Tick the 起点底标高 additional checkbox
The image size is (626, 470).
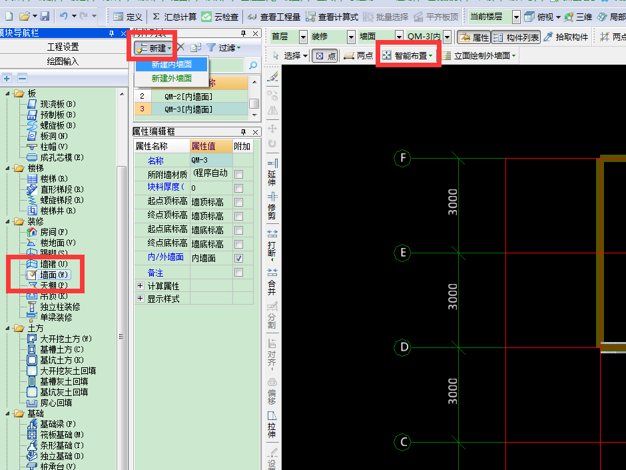pyautogui.click(x=238, y=230)
